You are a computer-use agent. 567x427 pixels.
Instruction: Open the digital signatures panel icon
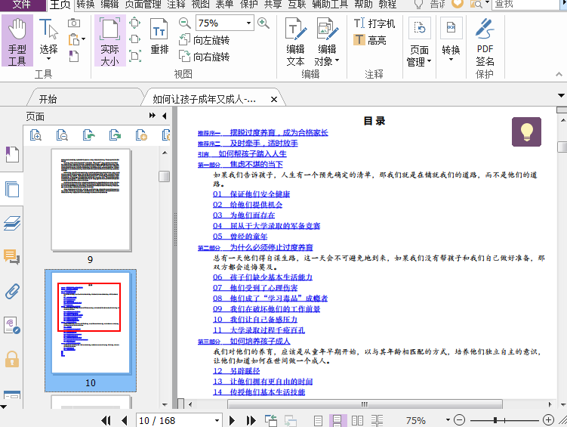(12, 325)
